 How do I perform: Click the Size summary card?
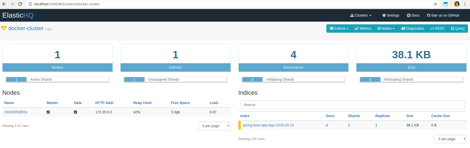point(411,58)
